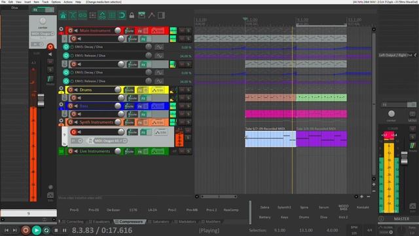The width and height of the screenshot is (419, 236).
Task: Solo the Drums track
Action: click(x=189, y=90)
